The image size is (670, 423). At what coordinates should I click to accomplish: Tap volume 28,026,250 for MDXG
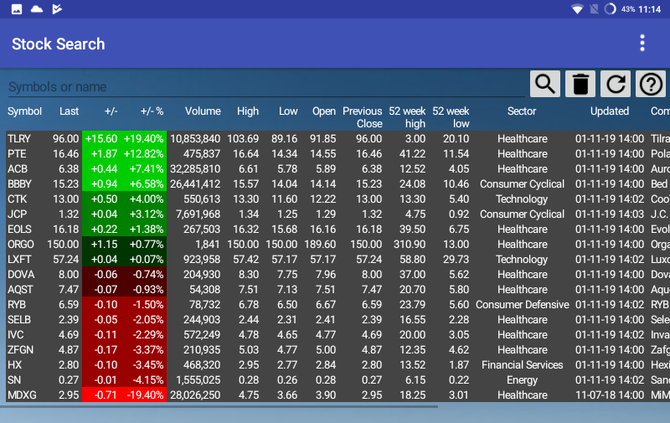pyautogui.click(x=195, y=395)
